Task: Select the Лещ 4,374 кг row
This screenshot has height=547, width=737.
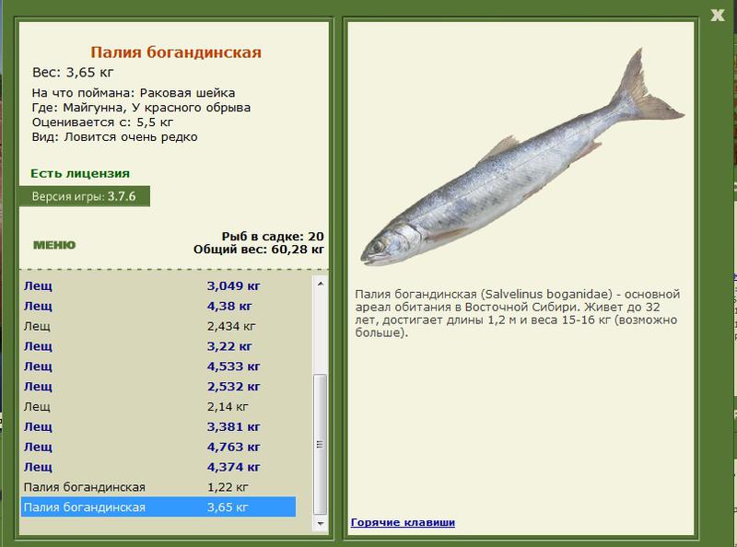Action: [x=158, y=467]
